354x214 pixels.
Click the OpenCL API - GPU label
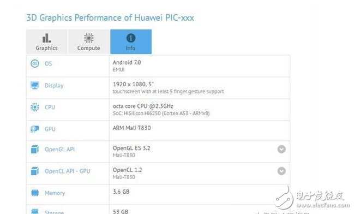click(67, 171)
